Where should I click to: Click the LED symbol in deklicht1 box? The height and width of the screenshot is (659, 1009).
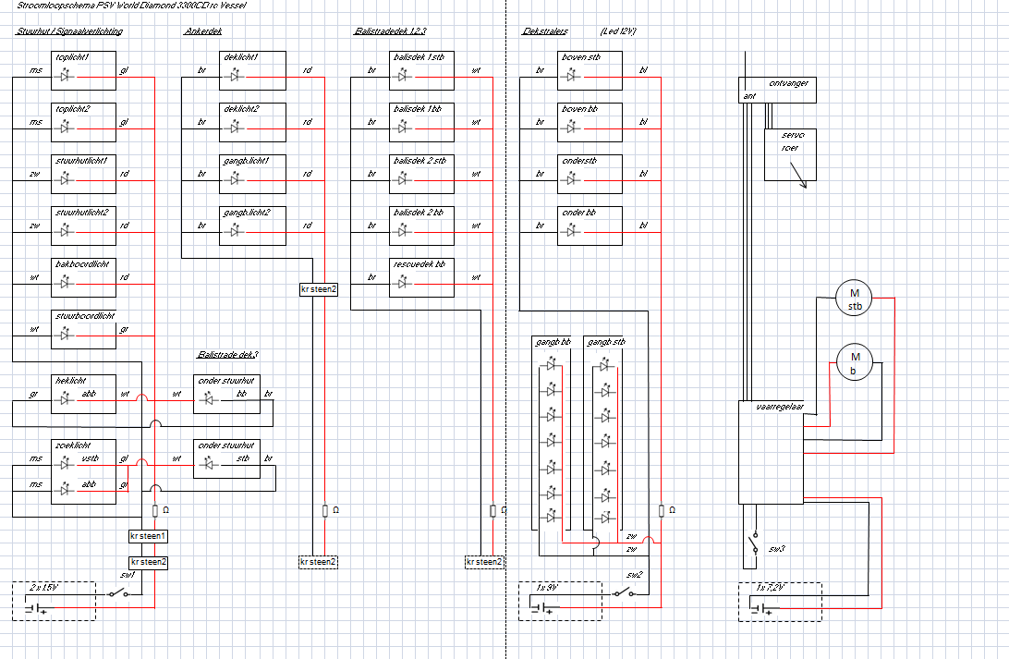[235, 76]
